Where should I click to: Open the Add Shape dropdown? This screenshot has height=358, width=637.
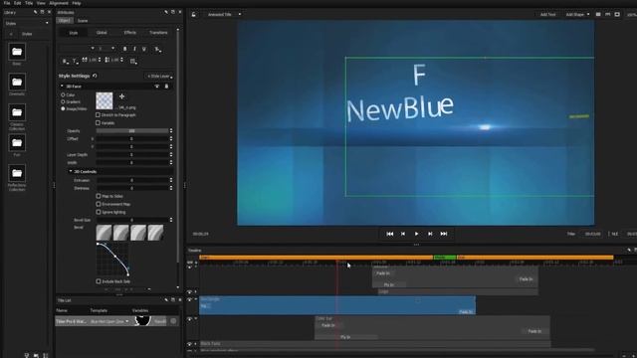tap(577, 14)
